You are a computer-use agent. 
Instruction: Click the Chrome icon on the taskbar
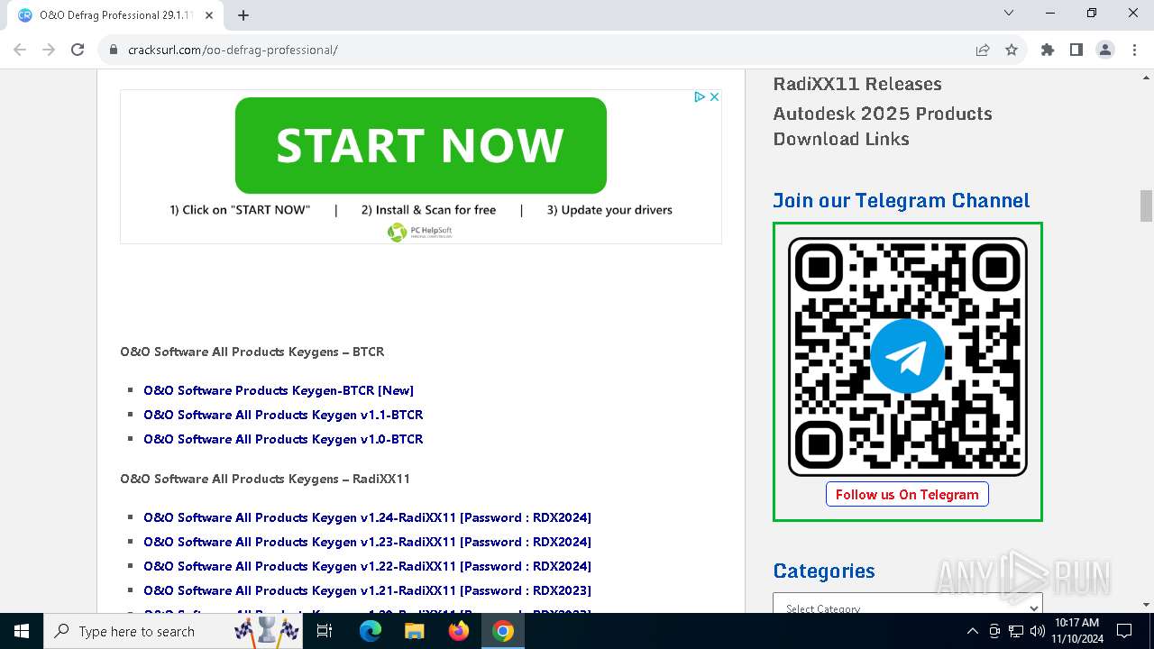click(503, 631)
